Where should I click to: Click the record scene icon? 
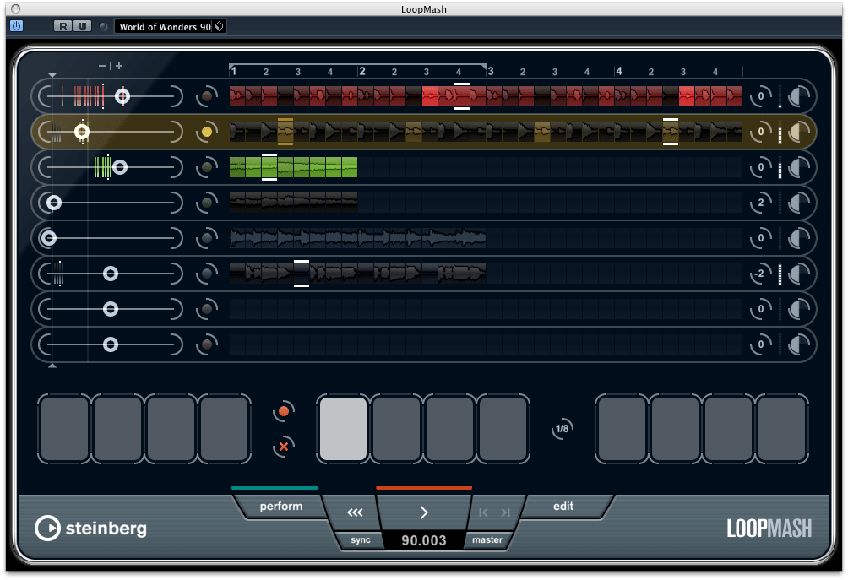tap(284, 411)
